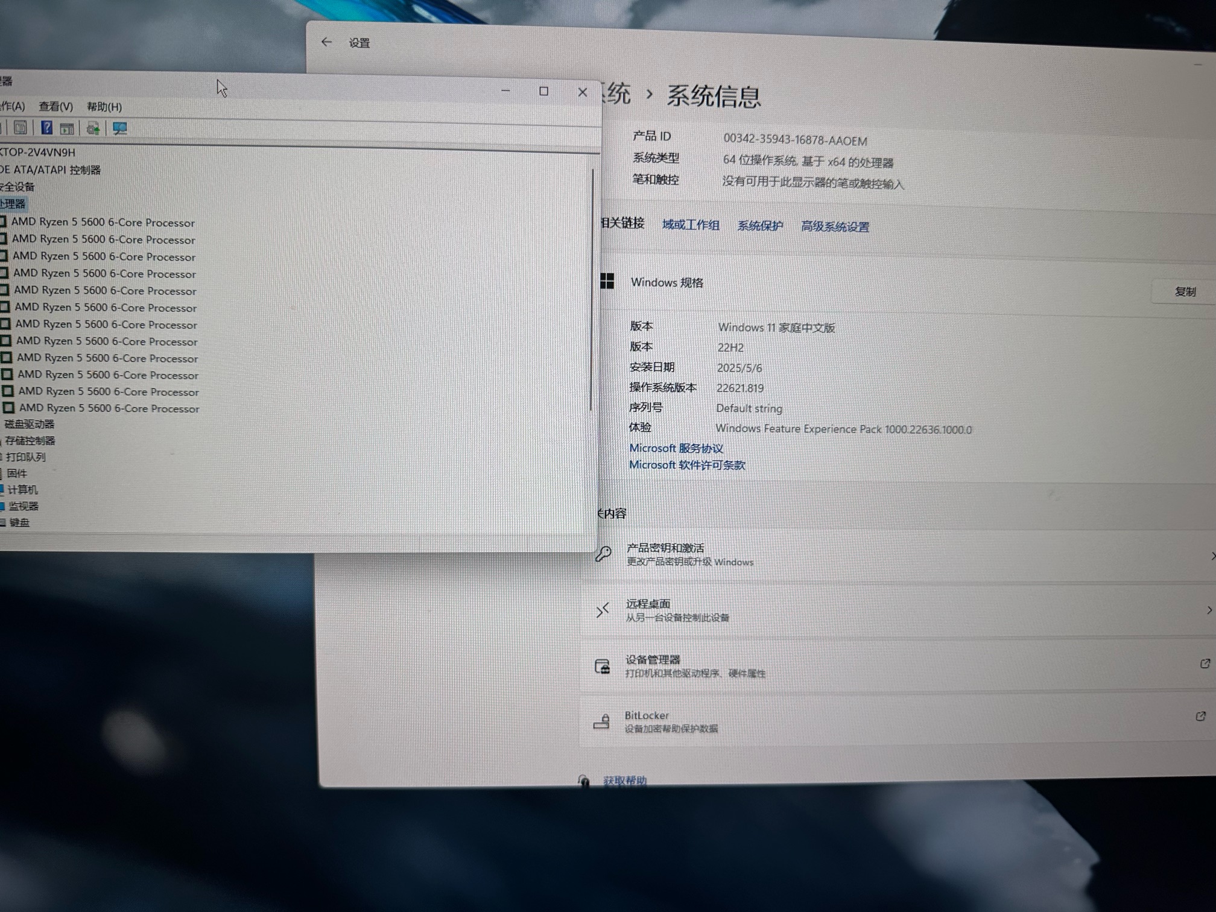Click external link icon on 设备管理器 row
The height and width of the screenshot is (912, 1216).
pos(1205,663)
